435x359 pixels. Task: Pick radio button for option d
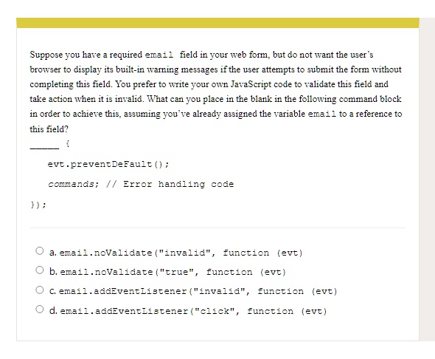[x=40, y=310]
